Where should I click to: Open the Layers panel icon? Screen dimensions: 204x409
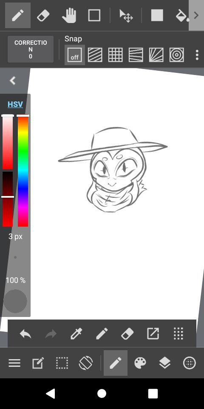click(x=165, y=363)
